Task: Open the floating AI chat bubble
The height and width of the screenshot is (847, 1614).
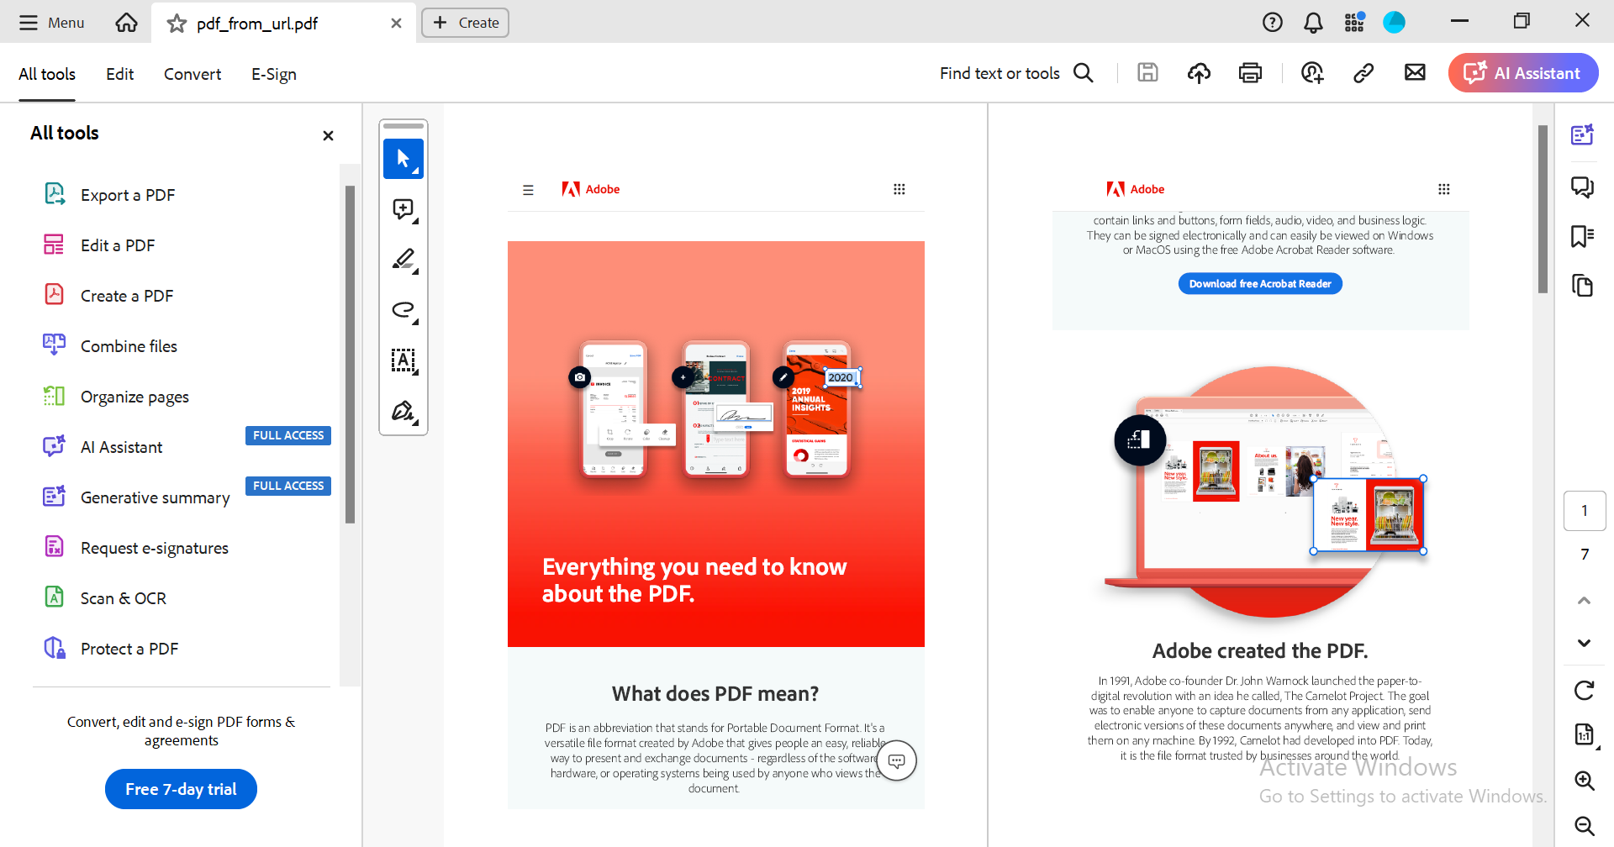Action: pos(897,761)
